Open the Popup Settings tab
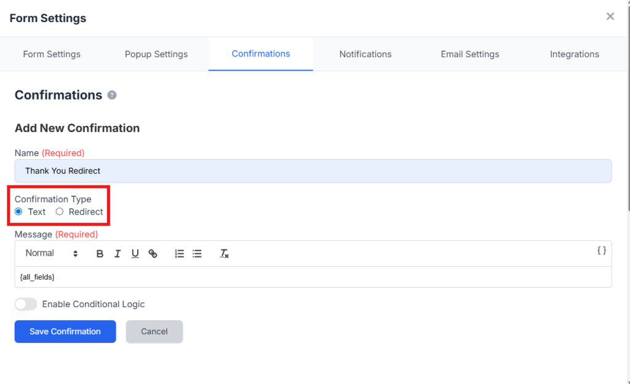The width and height of the screenshot is (630, 384). (156, 54)
